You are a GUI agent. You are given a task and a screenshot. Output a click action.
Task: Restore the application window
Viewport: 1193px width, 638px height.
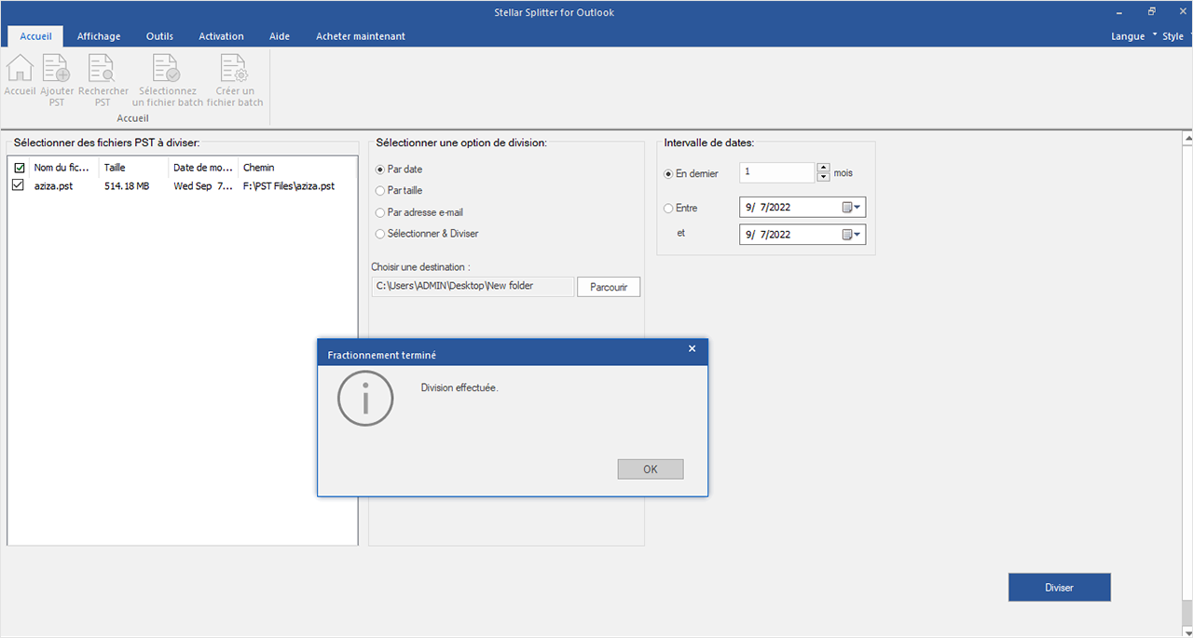click(x=1152, y=12)
